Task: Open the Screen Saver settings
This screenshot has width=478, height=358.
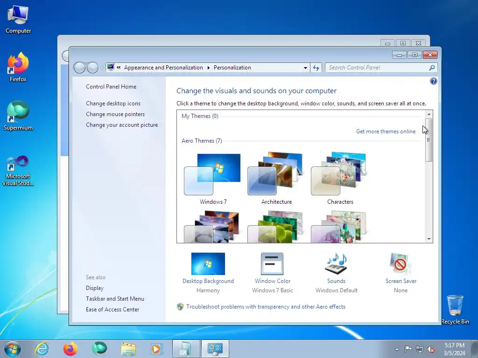Action: click(x=401, y=272)
